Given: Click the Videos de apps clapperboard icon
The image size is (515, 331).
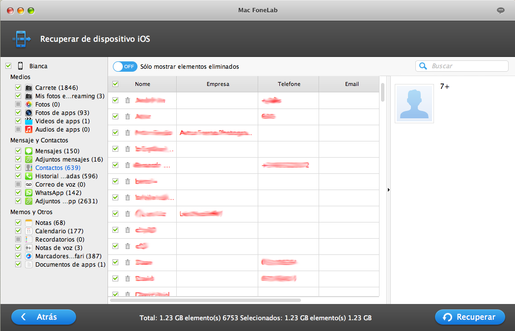Looking at the screenshot, I should (x=29, y=121).
